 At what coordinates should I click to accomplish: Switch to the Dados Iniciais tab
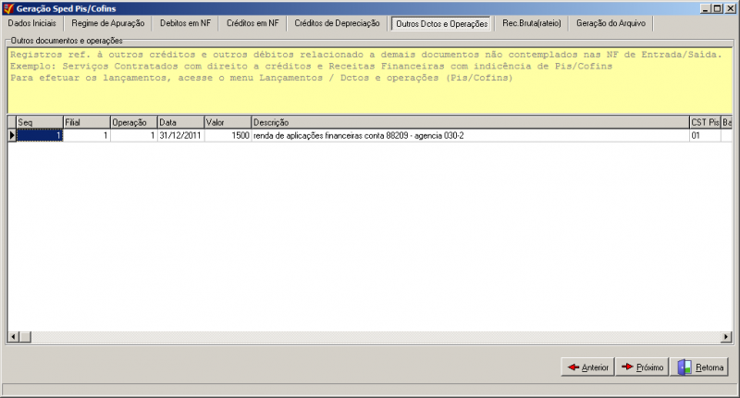(x=32, y=23)
